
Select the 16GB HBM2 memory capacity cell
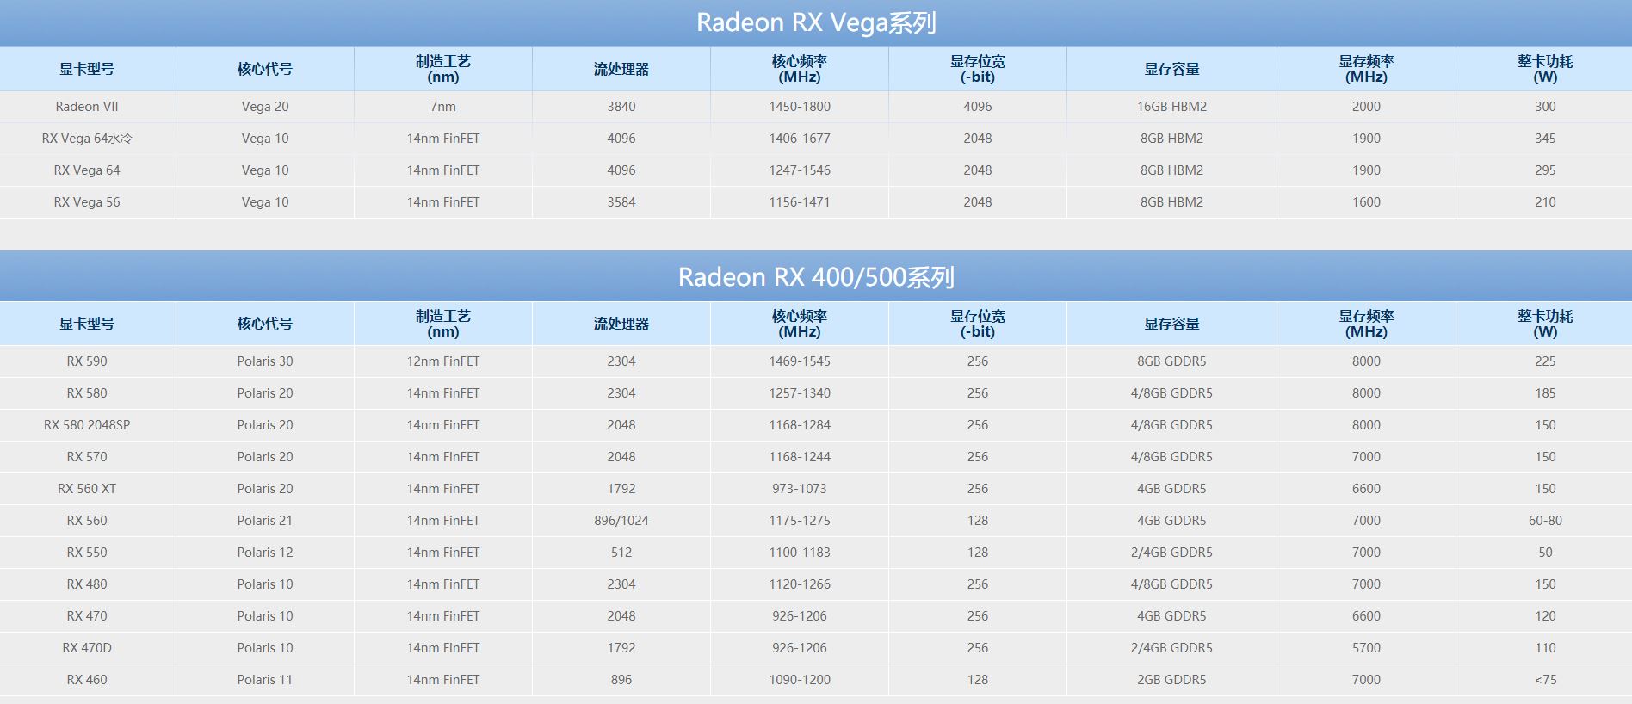point(1171,107)
